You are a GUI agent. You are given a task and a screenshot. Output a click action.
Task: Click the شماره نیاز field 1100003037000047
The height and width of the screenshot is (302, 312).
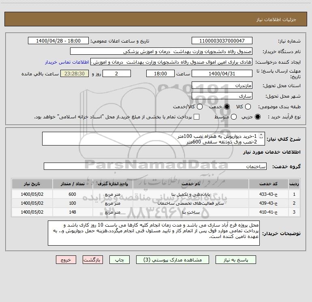tap(222, 41)
